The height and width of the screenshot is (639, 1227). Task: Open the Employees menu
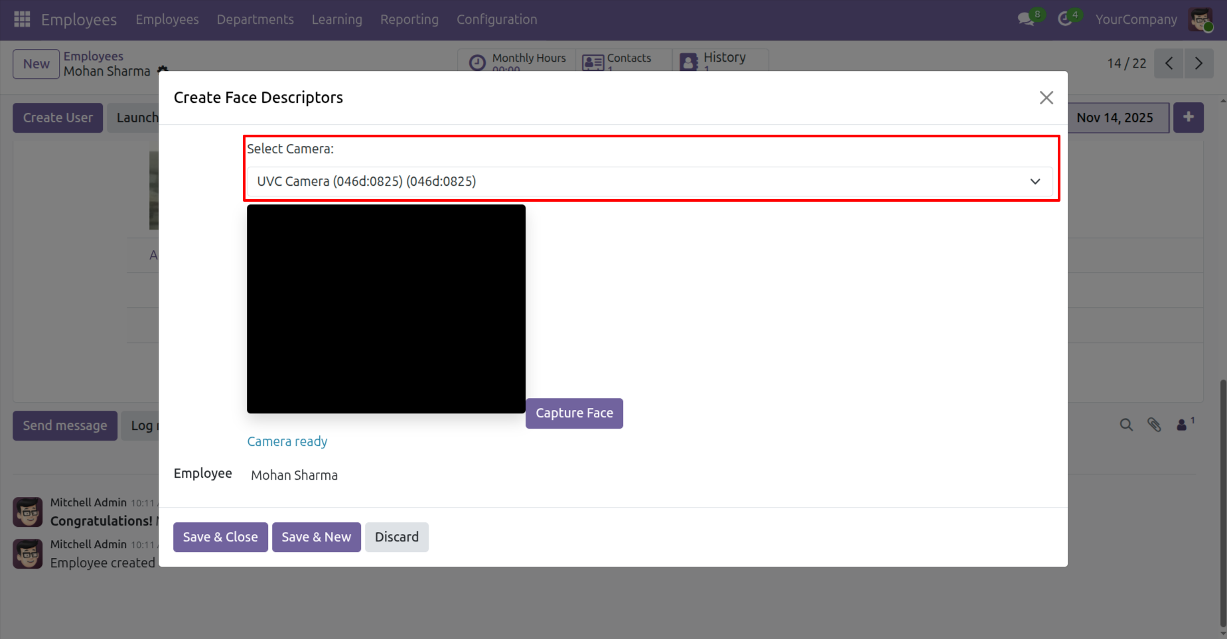tap(167, 19)
